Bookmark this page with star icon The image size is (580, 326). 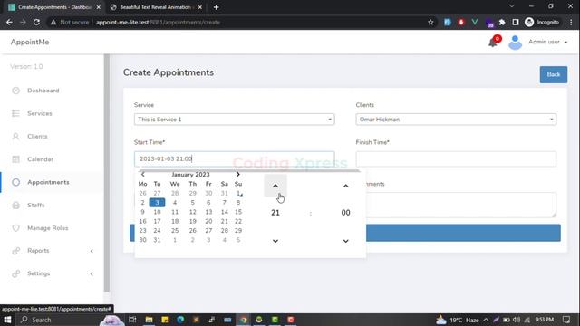430,22
